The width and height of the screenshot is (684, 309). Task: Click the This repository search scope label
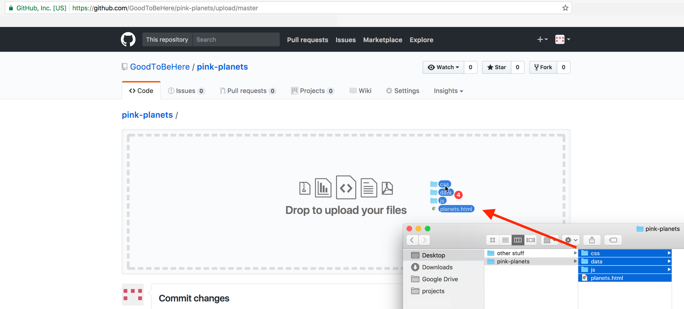[x=167, y=39]
